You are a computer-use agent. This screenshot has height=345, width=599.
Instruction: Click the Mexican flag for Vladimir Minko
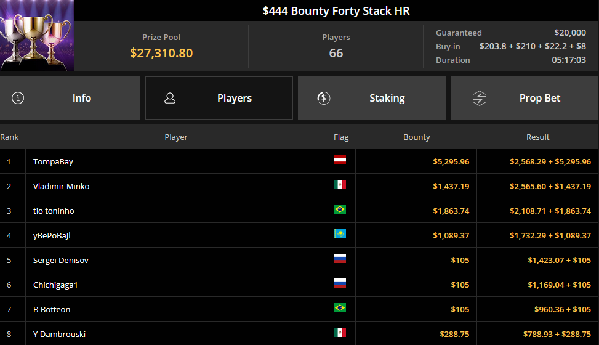coord(340,185)
